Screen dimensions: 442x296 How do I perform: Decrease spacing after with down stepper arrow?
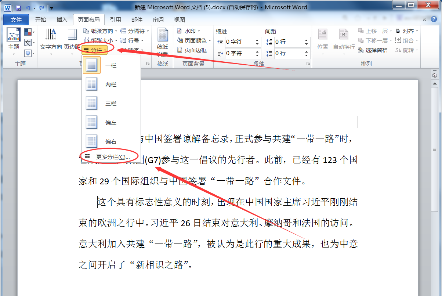307,55
